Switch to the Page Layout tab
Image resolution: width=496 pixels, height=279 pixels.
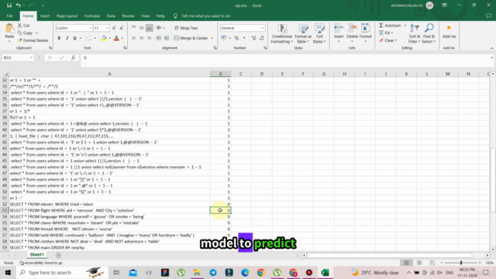click(x=67, y=15)
